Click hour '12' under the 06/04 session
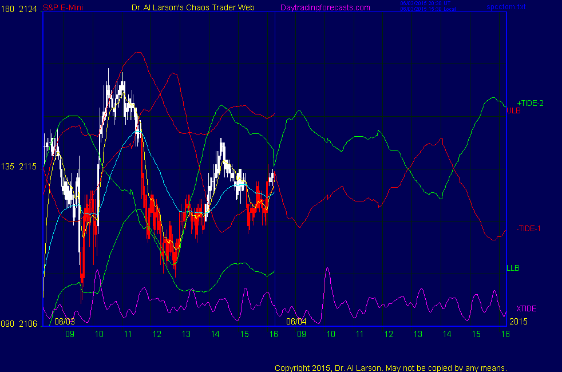This screenshot has width=562, height=372. tap(389, 334)
